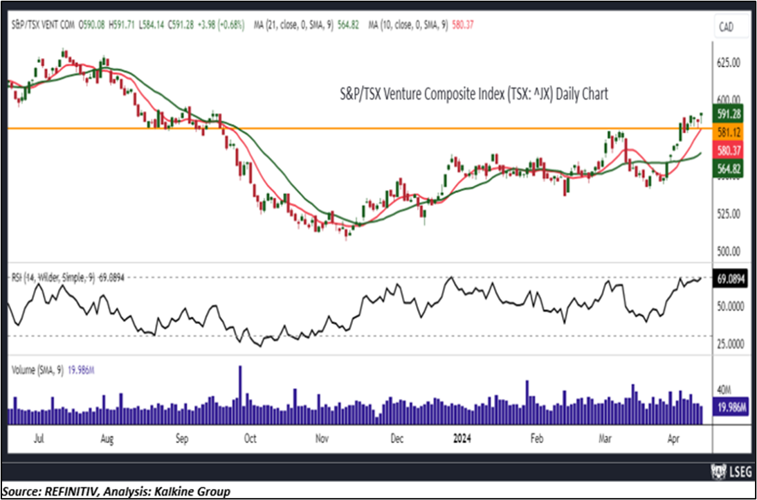757x500 pixels.
Task: Click the 525.00 price axis value
Action: [729, 213]
